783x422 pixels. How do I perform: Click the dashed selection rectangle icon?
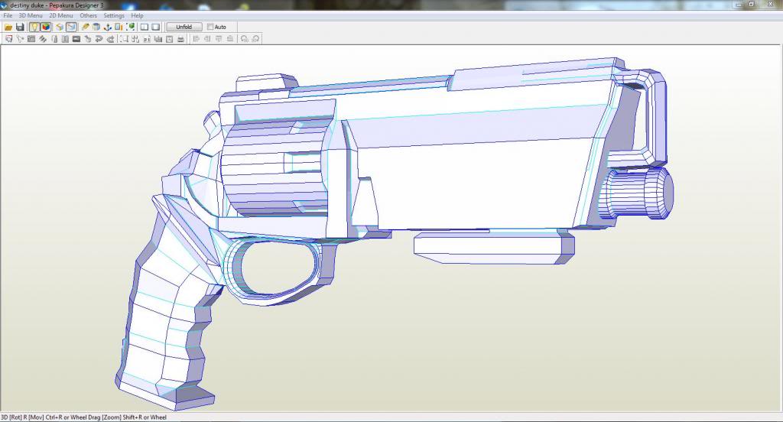pos(124,39)
